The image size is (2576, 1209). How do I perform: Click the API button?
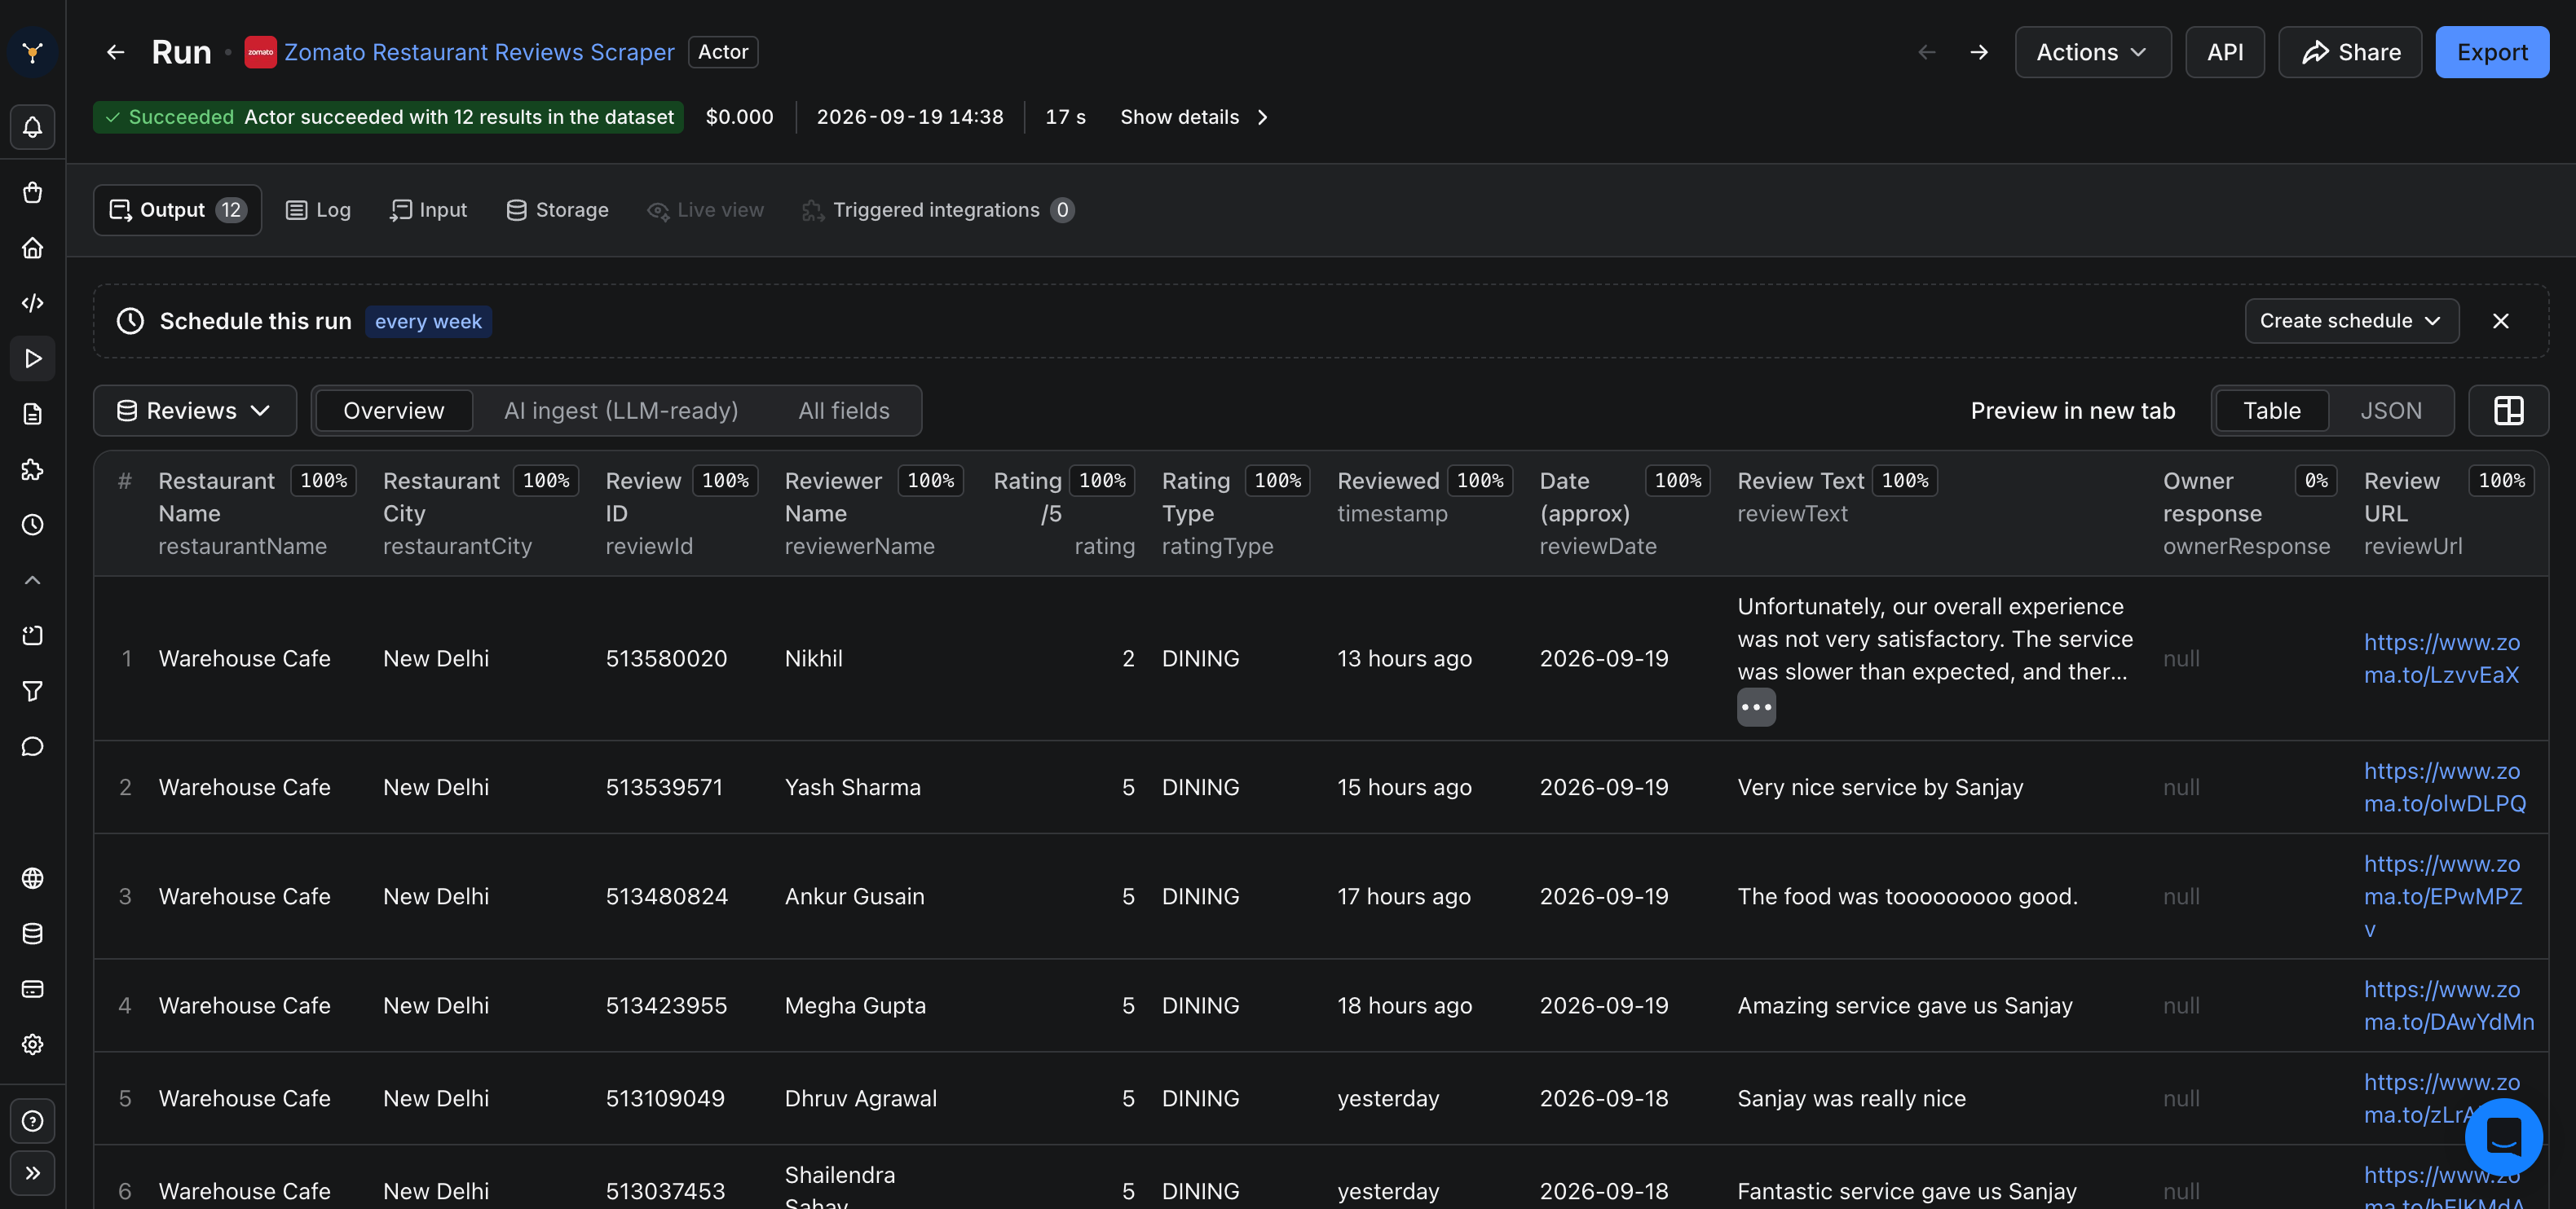coord(2225,52)
